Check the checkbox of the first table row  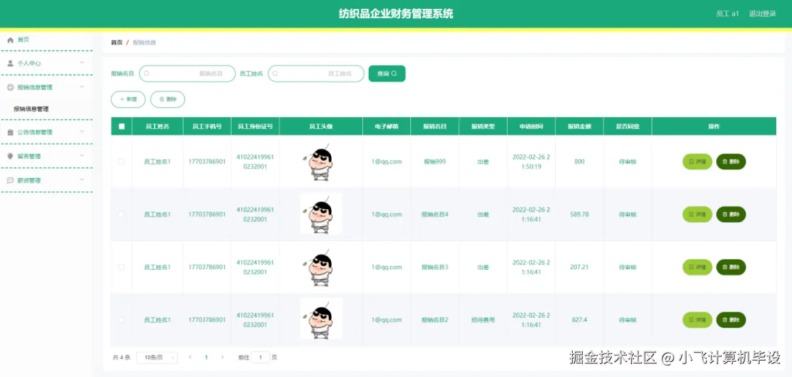(121, 161)
